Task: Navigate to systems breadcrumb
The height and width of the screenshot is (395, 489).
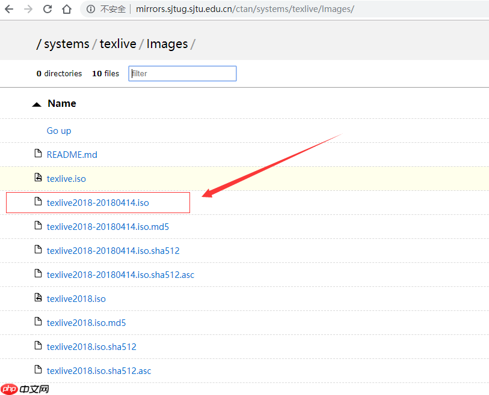Action: 66,44
